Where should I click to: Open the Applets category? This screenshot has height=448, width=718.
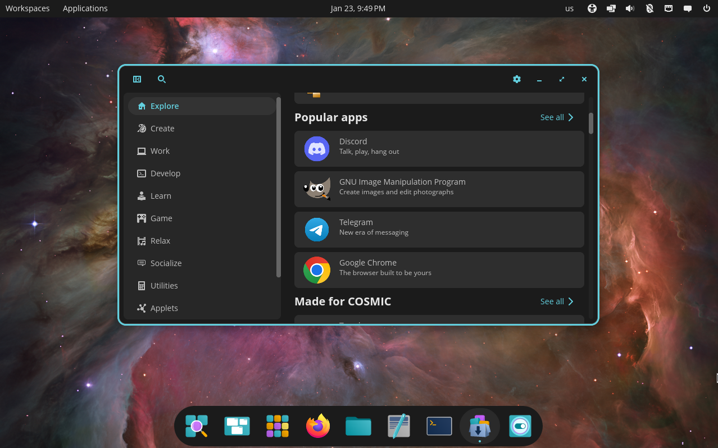click(x=165, y=308)
